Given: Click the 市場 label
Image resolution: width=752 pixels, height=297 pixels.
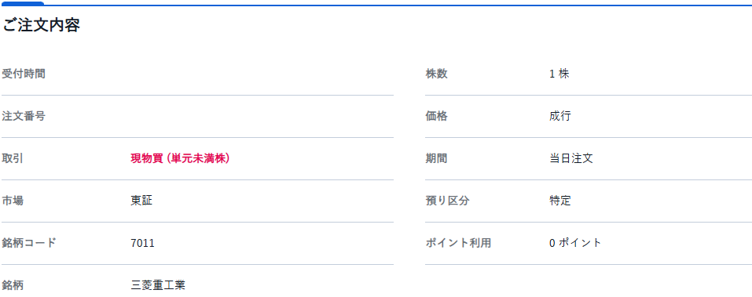Looking at the screenshot, I should [x=13, y=201].
